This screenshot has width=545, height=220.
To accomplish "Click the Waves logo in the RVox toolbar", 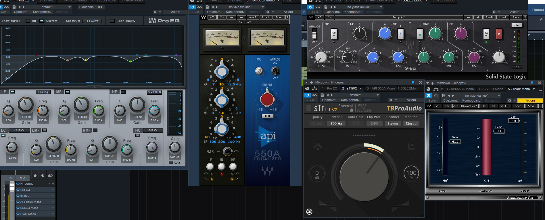I will 429,106.
